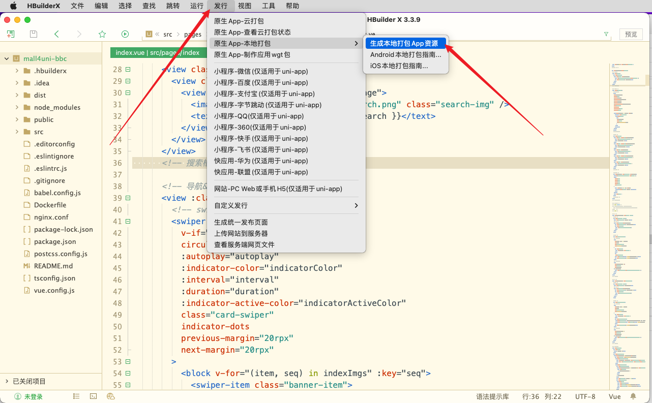Viewport: 652px width, 403px height.
Task: Collapse the mall4uni-bbc project root
Action: point(7,58)
